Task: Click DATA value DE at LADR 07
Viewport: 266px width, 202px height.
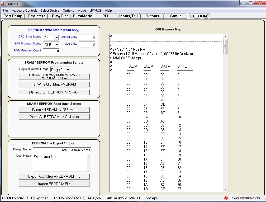Action: click(x=163, y=104)
